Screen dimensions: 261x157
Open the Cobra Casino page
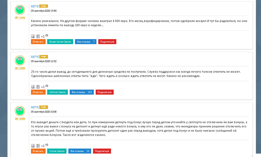click(x=57, y=151)
